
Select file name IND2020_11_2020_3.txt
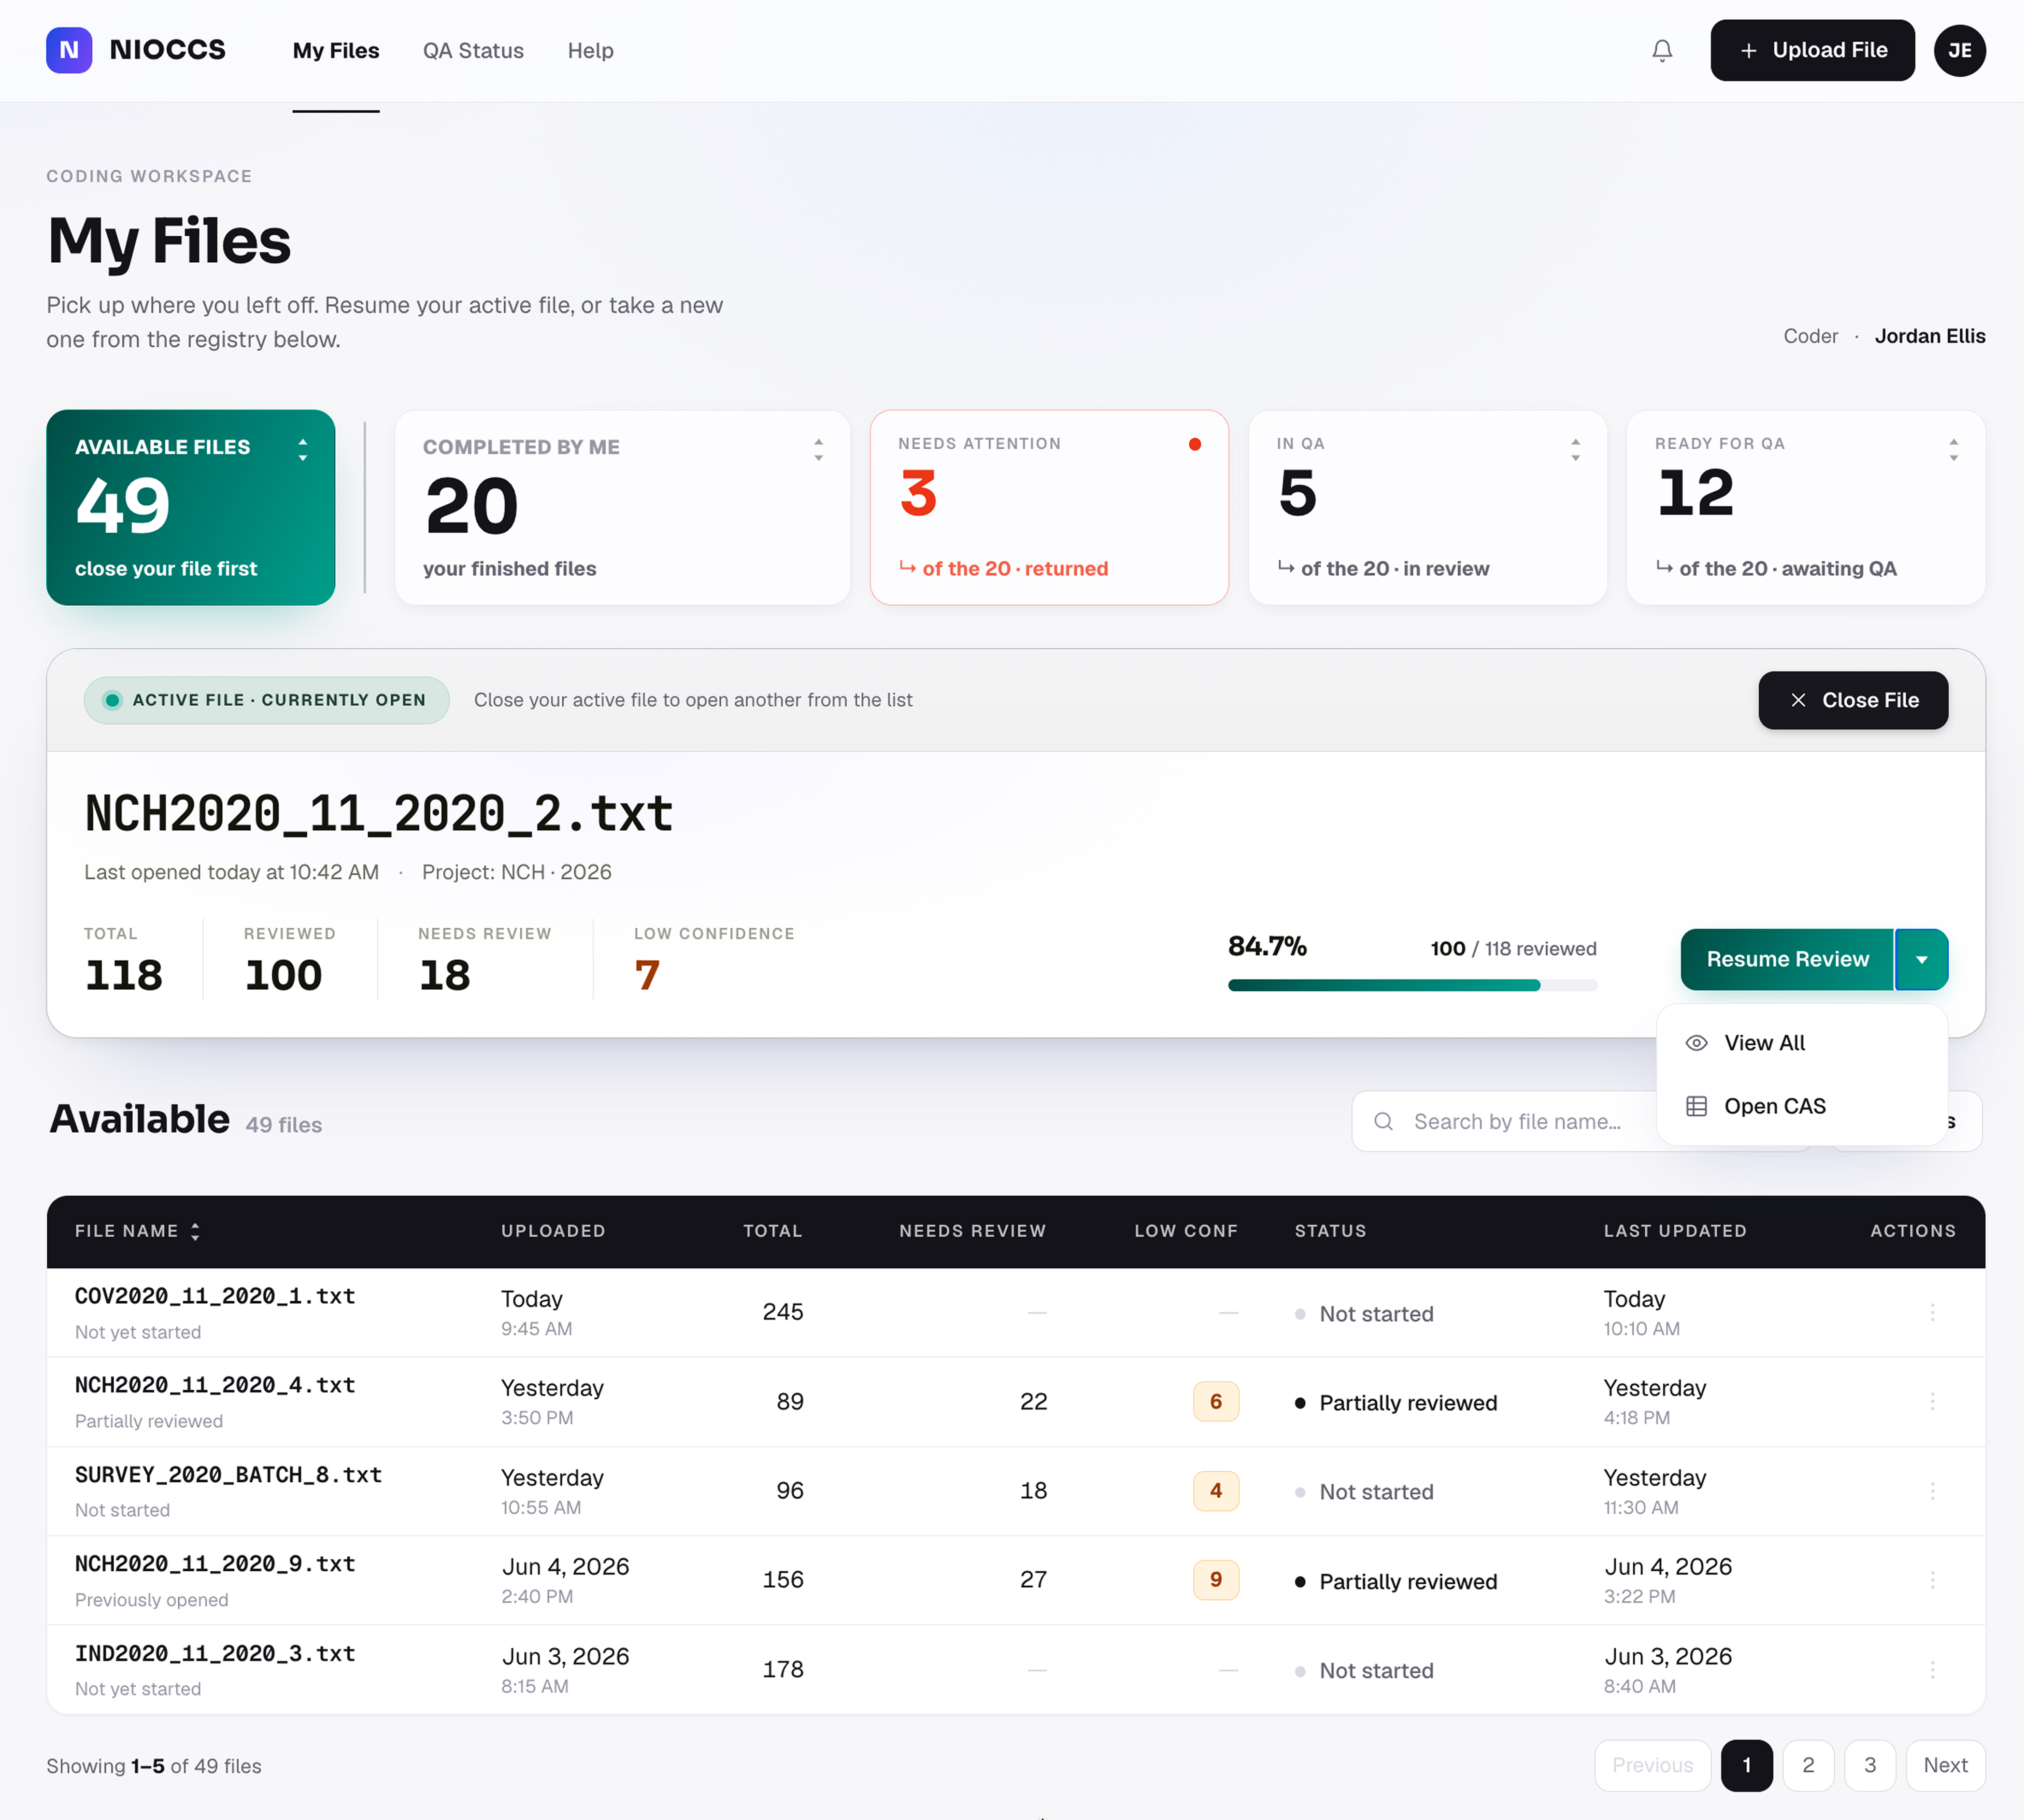(x=215, y=1654)
